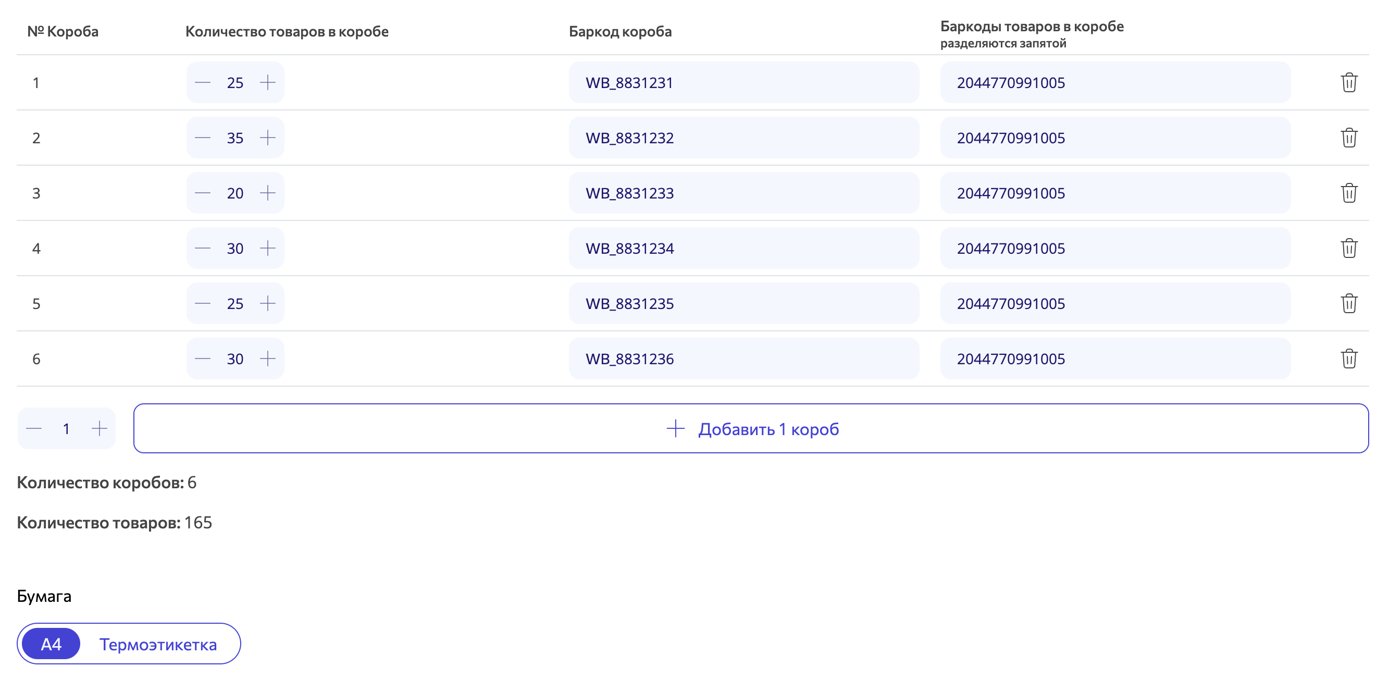Raise box 3 quantity using plus
Viewport: 1389px width, 692px height.
(x=267, y=193)
